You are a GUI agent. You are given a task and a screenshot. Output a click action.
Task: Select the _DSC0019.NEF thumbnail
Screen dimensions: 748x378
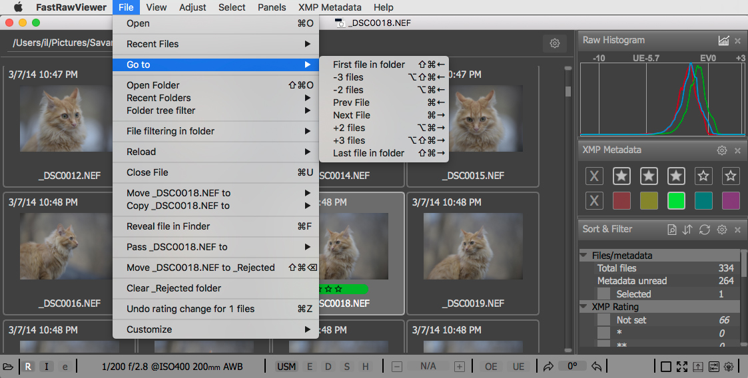click(472, 254)
